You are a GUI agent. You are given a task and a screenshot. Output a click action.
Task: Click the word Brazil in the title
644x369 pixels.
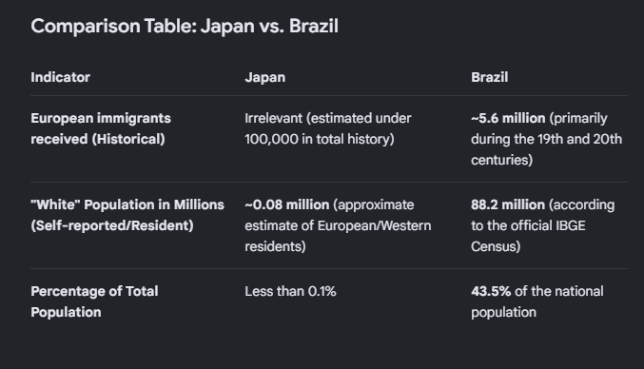314,27
